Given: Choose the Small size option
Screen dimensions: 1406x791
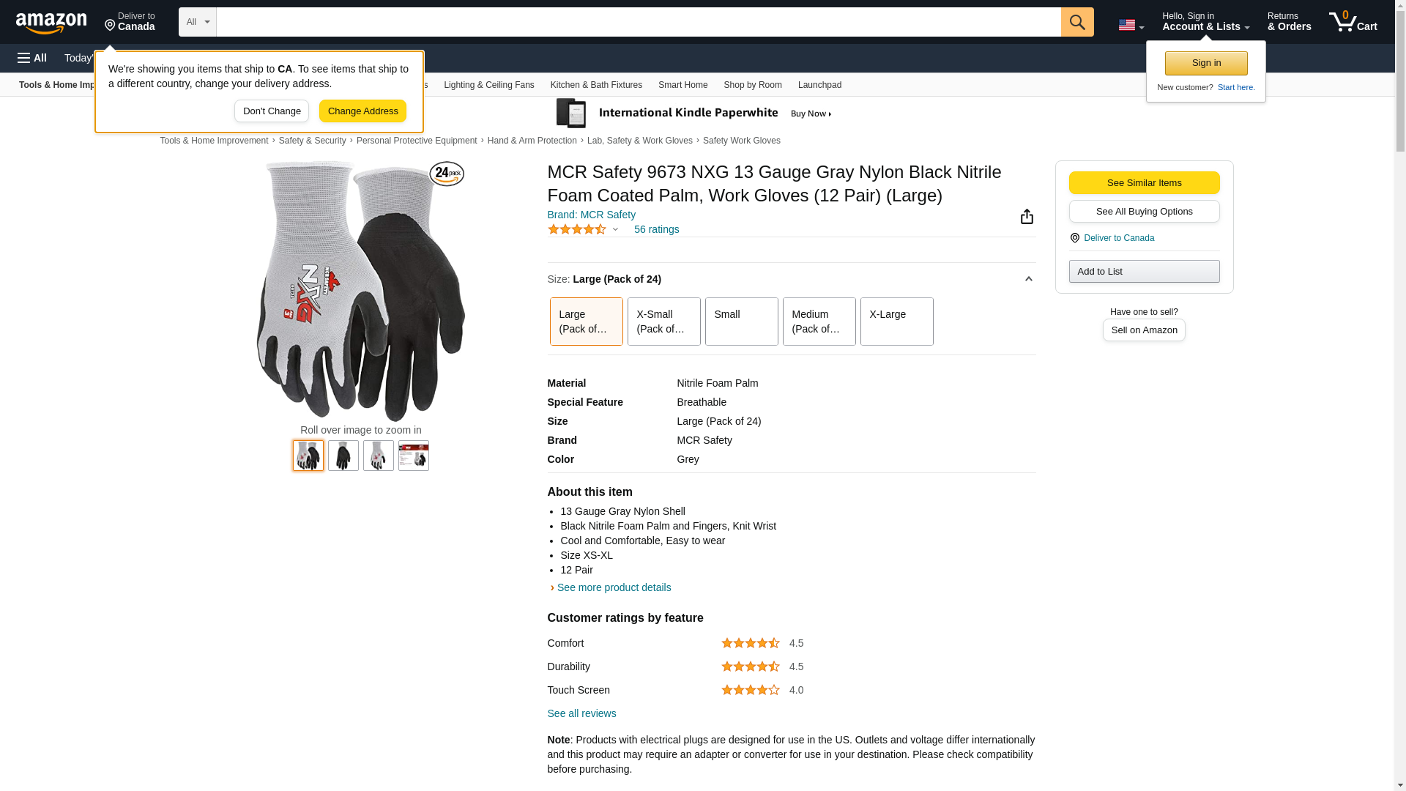Looking at the screenshot, I should pyautogui.click(x=742, y=322).
